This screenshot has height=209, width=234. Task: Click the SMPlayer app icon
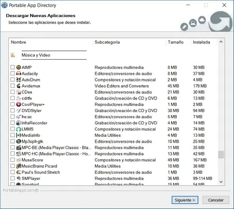[x=19, y=178]
